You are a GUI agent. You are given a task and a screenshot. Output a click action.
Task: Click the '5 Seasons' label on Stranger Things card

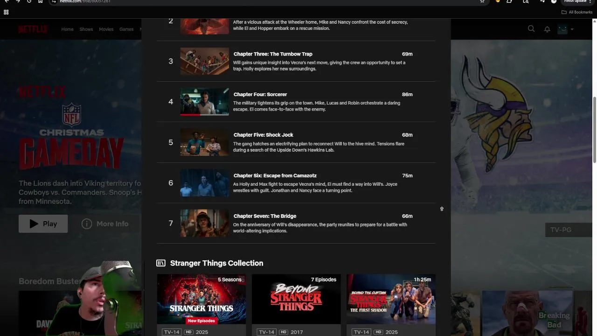tap(229, 280)
